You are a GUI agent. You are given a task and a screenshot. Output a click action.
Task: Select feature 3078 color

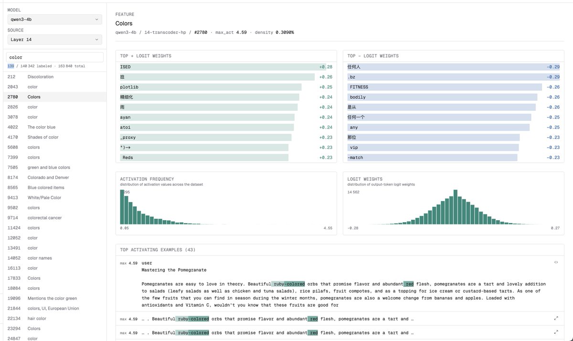pos(54,117)
